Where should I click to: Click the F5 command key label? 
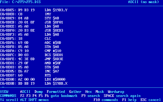(x=40, y=96)
